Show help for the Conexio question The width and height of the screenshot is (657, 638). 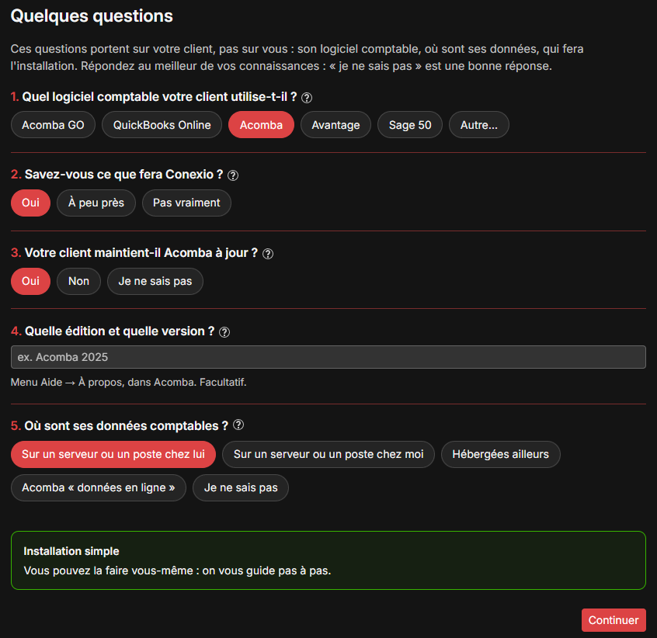(233, 175)
